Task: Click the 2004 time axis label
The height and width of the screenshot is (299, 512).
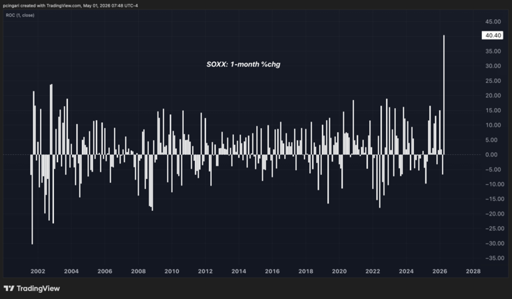Action: 71,271
